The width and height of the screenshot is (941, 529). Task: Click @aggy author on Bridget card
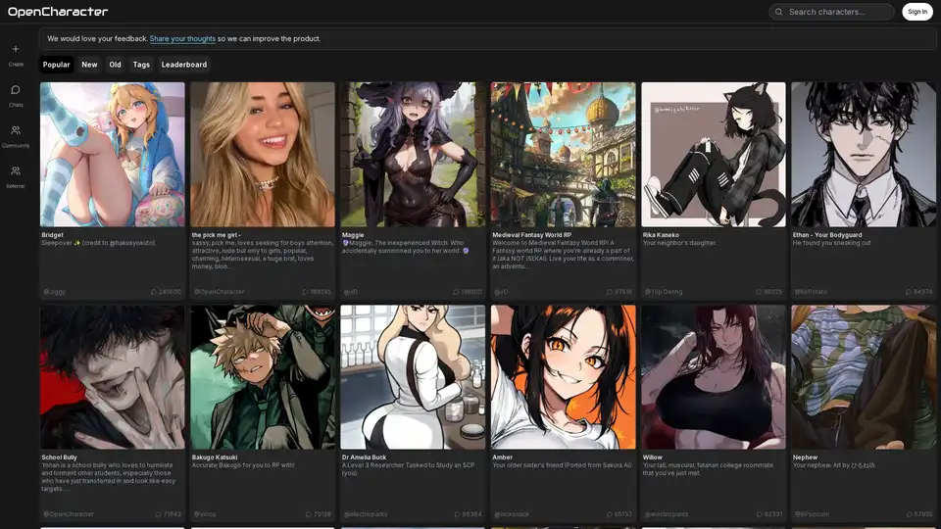pos(55,292)
